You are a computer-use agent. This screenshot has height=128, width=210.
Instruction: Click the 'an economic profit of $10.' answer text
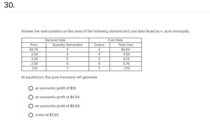[56, 88]
